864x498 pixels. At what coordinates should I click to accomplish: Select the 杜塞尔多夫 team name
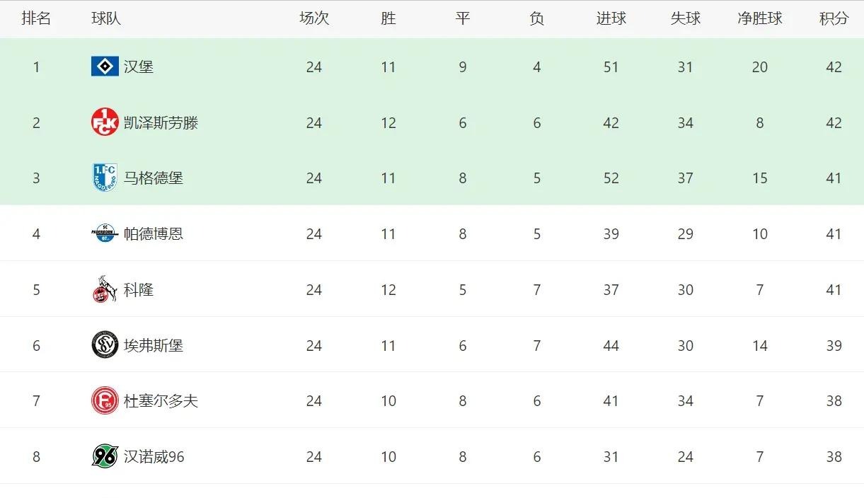point(161,401)
